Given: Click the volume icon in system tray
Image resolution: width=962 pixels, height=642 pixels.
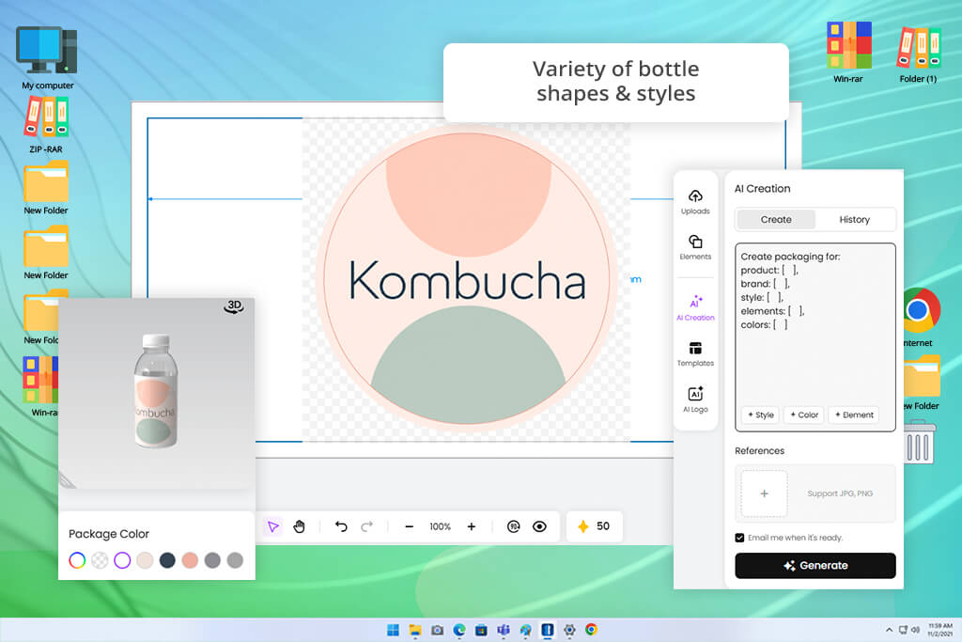Looking at the screenshot, I should (x=915, y=630).
